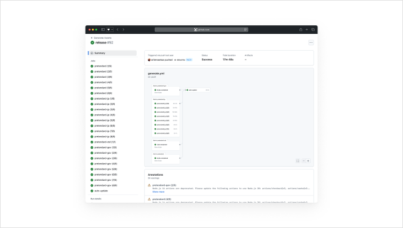
Task: Open job pretendard-jp (6/8) in sidebar
Action: (x=102, y=126)
